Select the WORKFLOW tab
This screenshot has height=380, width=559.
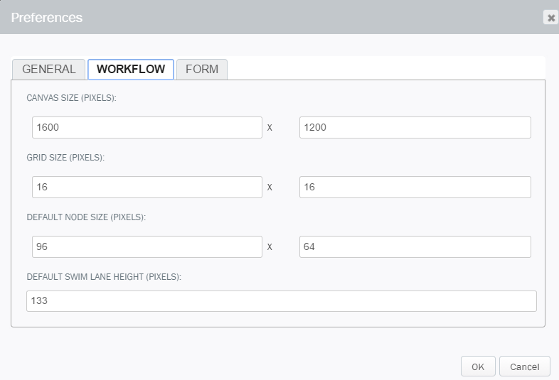click(131, 69)
